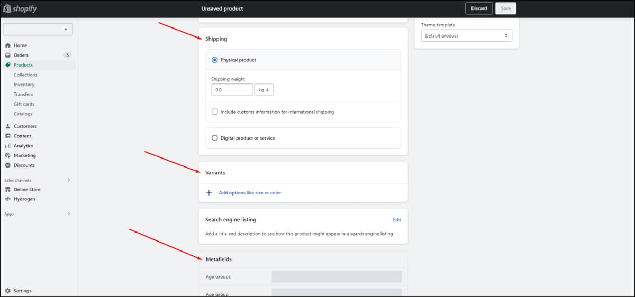Click Add options like size or color
Screen dimensions: 635x297
[x=250, y=193]
